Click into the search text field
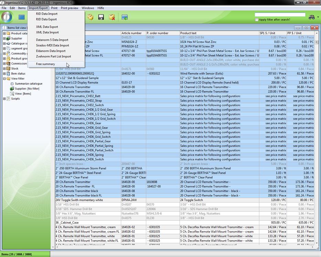This screenshot has width=321, height=257. (x=280, y=15)
